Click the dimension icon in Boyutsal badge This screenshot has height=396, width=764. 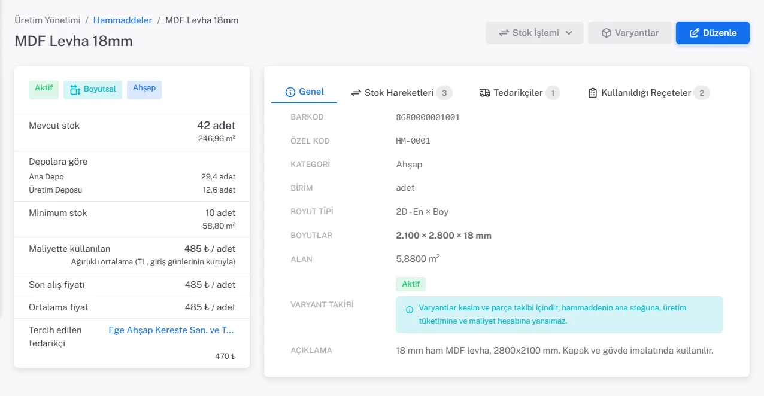click(x=75, y=90)
